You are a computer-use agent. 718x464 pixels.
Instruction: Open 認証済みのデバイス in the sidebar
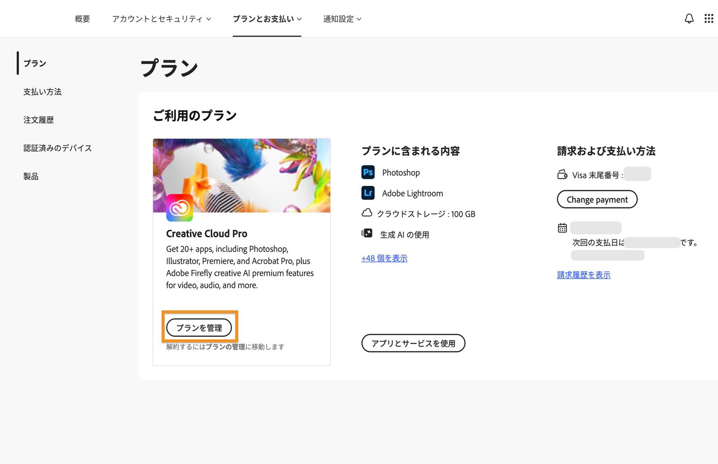point(57,148)
